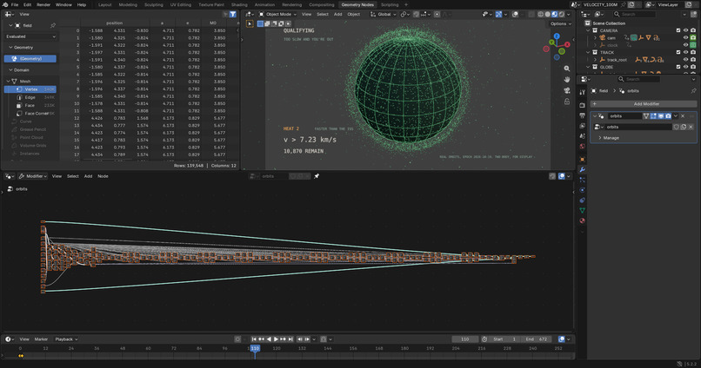Click the spreadsheet filter funnel icon

(233, 14)
